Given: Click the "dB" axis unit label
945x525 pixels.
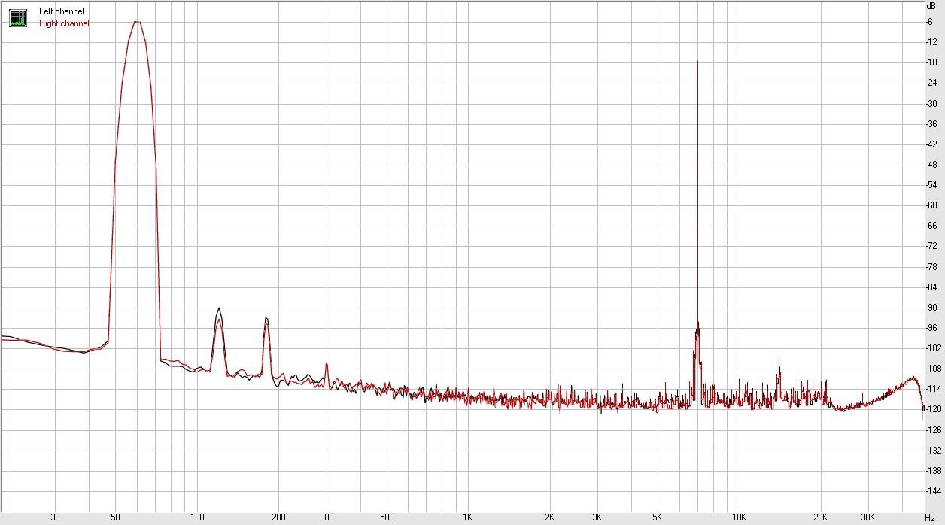Looking at the screenshot, I should [931, 5].
